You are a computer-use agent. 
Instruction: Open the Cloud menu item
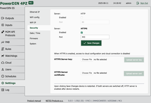12,63
